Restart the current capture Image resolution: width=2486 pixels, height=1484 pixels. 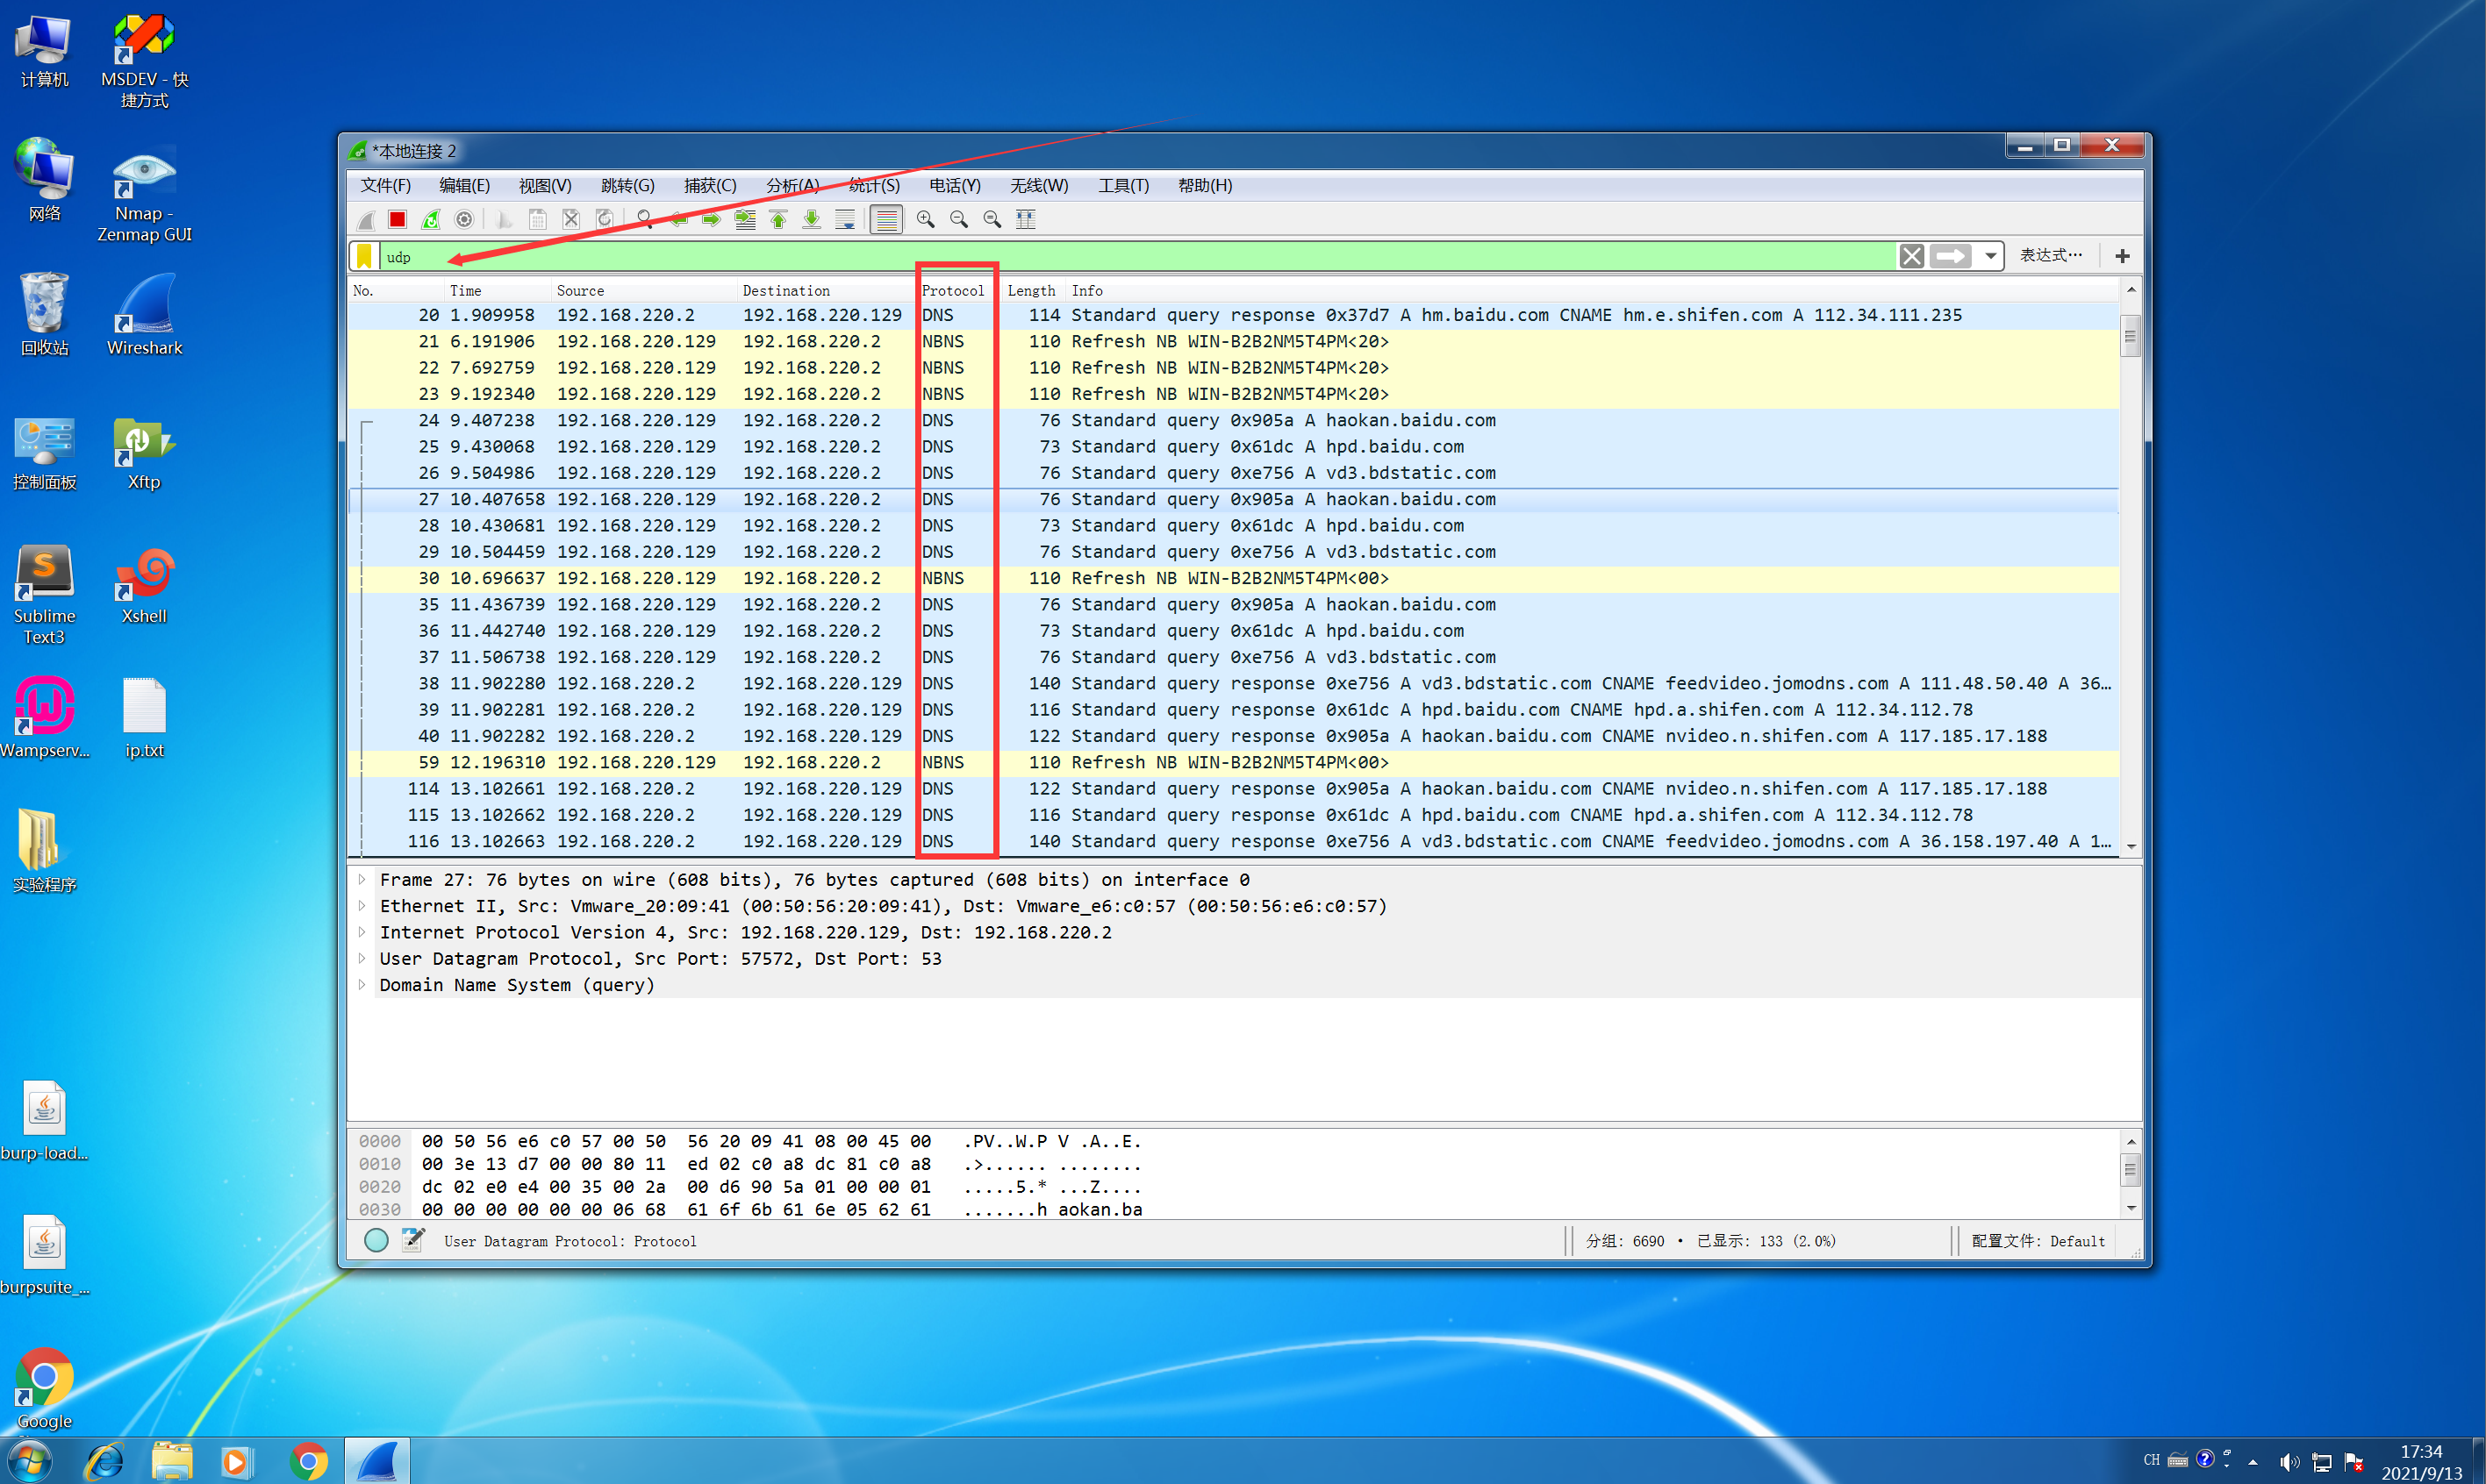tap(431, 220)
